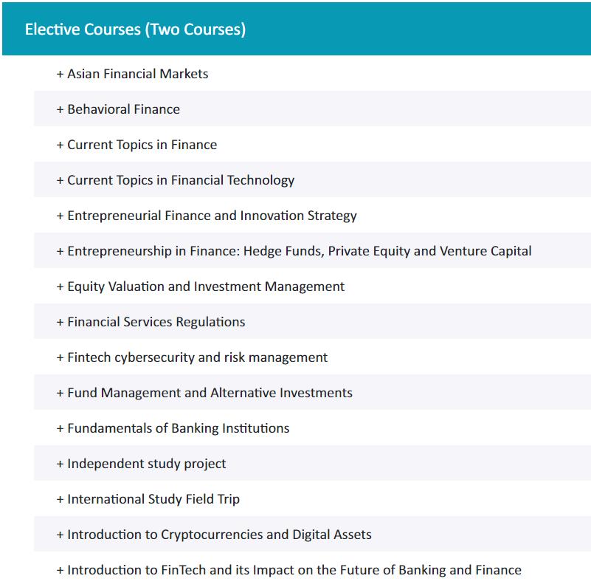Open Equity Valuation and Investment Management
Image resolution: width=591 pixels, height=587 pixels.
point(206,286)
